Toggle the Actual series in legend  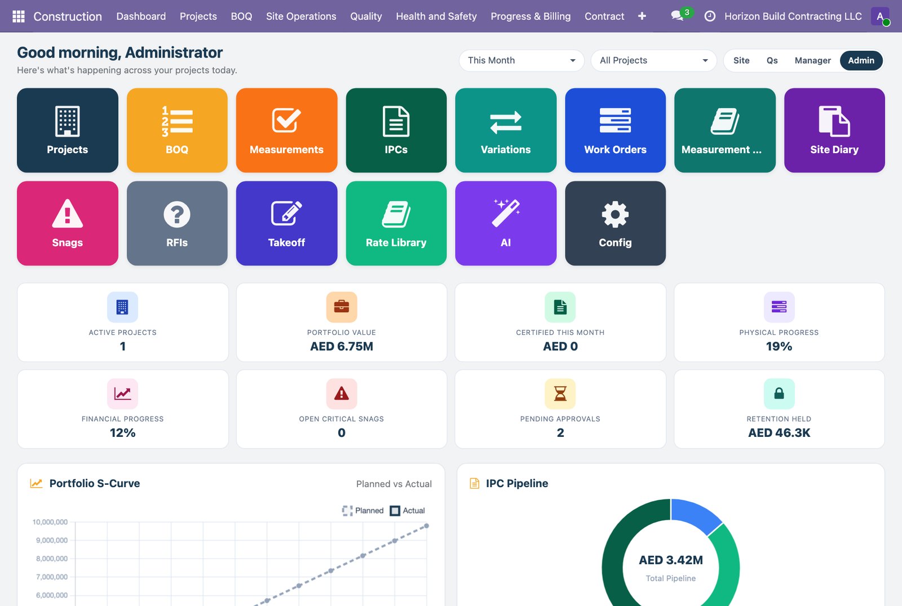point(407,511)
